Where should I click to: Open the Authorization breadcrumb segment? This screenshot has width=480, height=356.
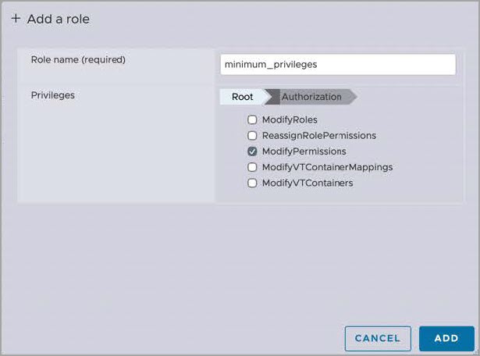point(311,97)
